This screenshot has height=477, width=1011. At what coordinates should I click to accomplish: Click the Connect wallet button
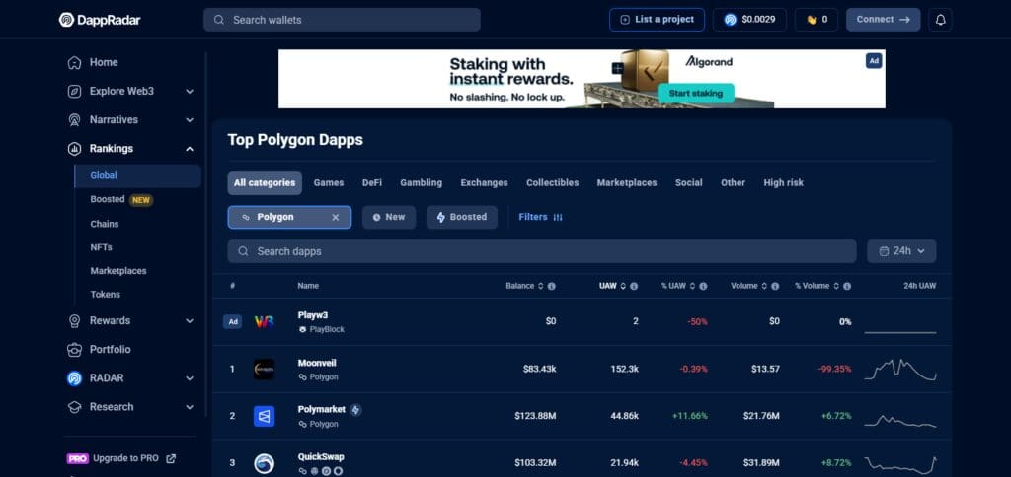tap(884, 20)
